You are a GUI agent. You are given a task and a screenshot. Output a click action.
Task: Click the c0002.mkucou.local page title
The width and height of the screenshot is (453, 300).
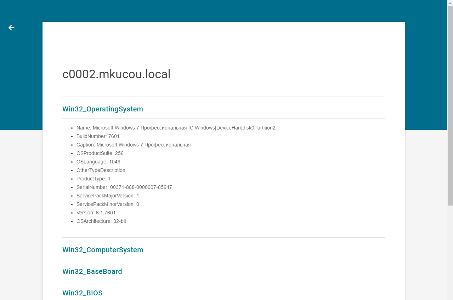click(x=116, y=74)
